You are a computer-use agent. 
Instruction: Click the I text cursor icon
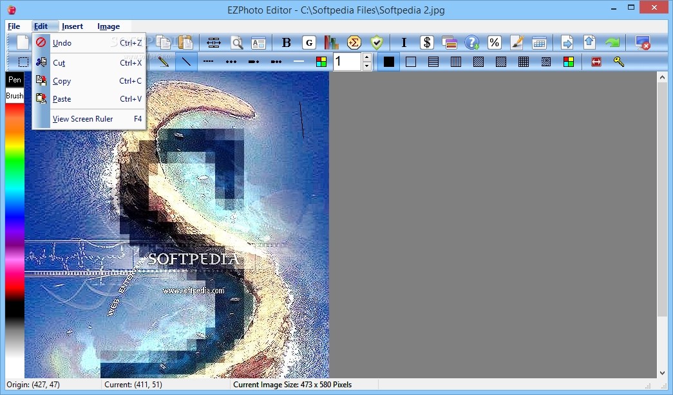click(x=404, y=42)
